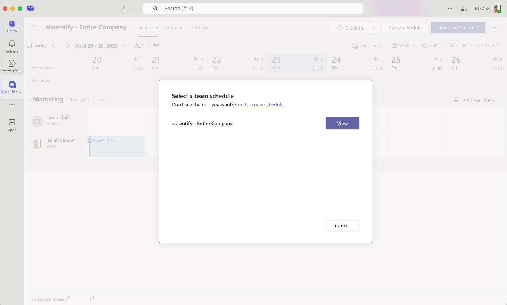Click Isaiah Langer's avatar

point(37,144)
